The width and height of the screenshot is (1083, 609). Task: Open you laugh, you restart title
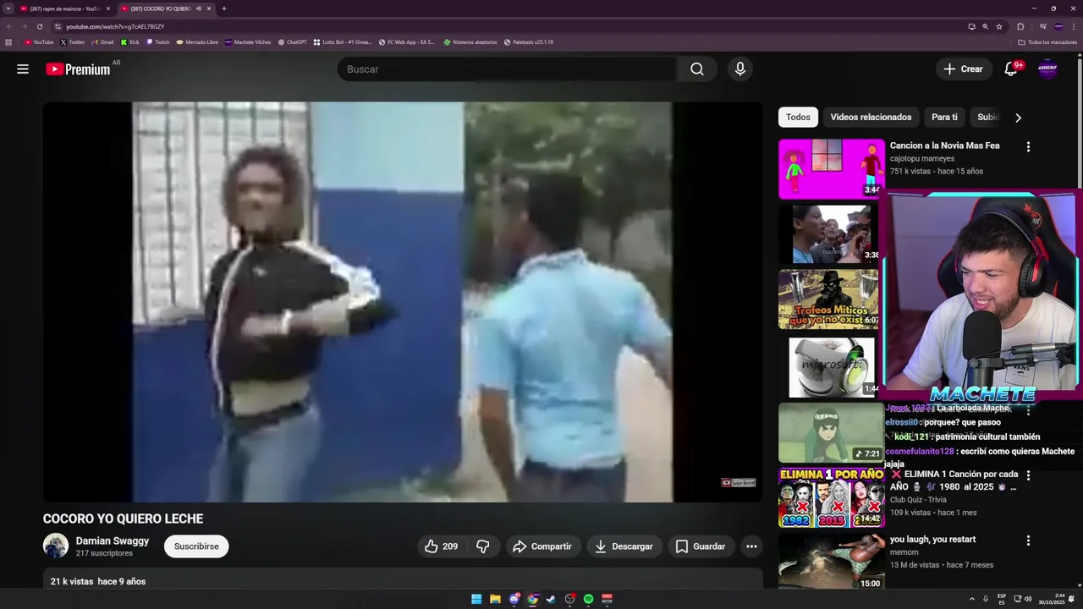932,540
